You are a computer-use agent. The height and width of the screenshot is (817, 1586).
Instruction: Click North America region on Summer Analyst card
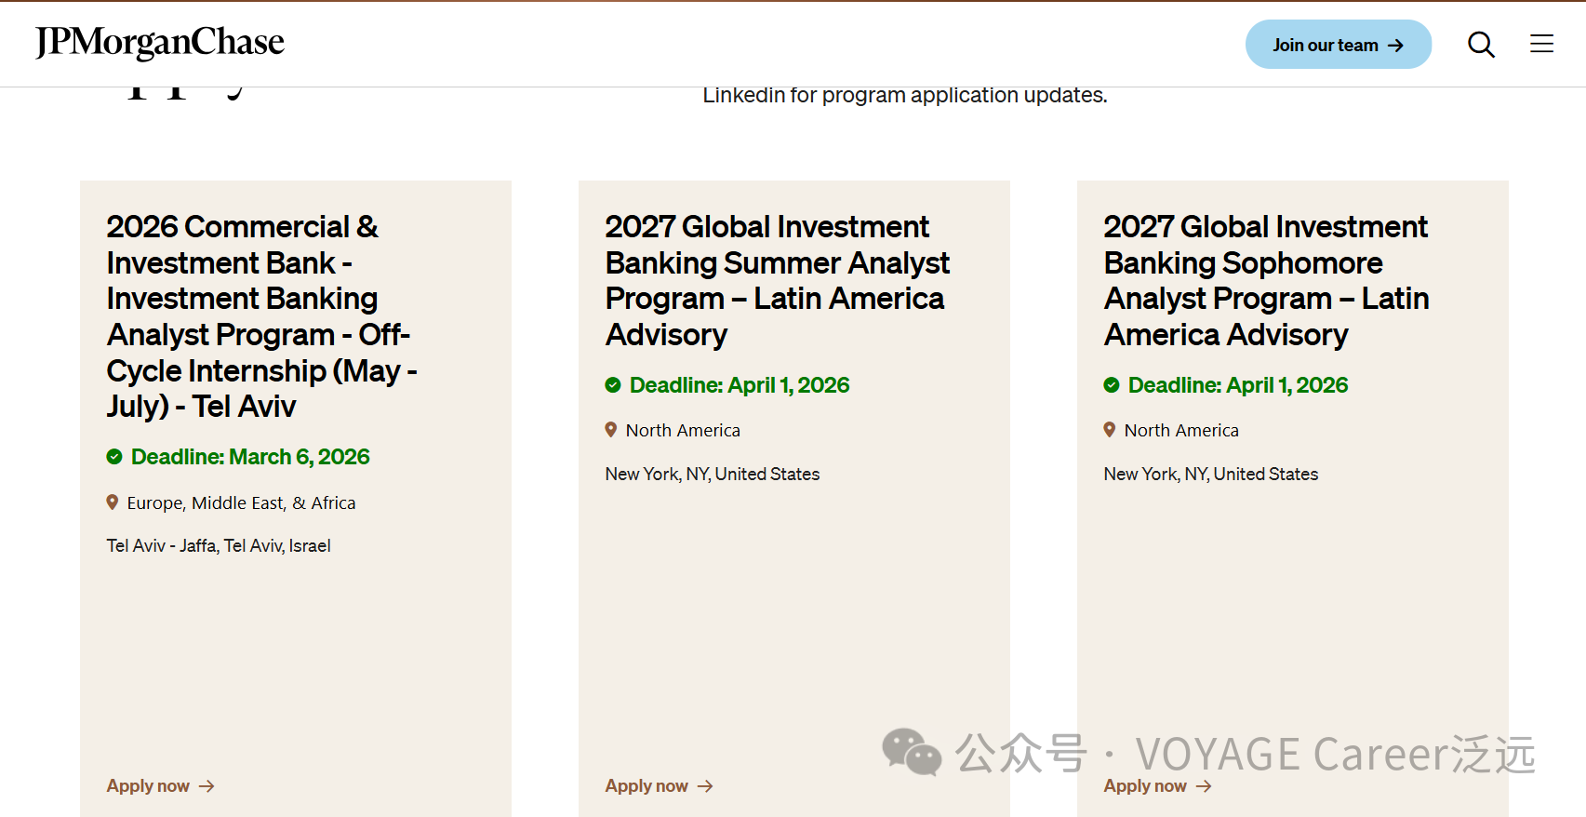point(683,431)
